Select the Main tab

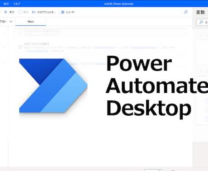(31, 22)
